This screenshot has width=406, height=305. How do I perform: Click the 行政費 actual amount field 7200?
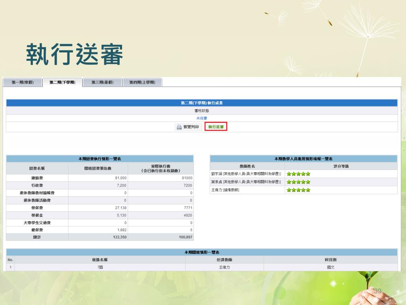[161, 185]
